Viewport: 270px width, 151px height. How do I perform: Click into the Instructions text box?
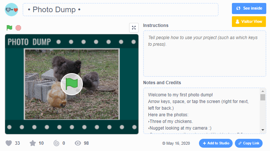[x=205, y=54]
